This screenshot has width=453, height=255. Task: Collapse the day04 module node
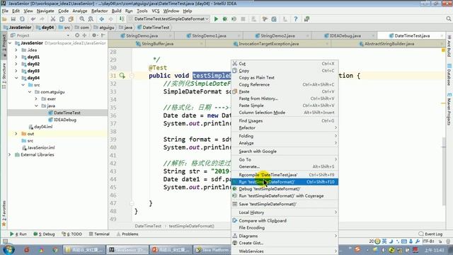click(x=16, y=78)
